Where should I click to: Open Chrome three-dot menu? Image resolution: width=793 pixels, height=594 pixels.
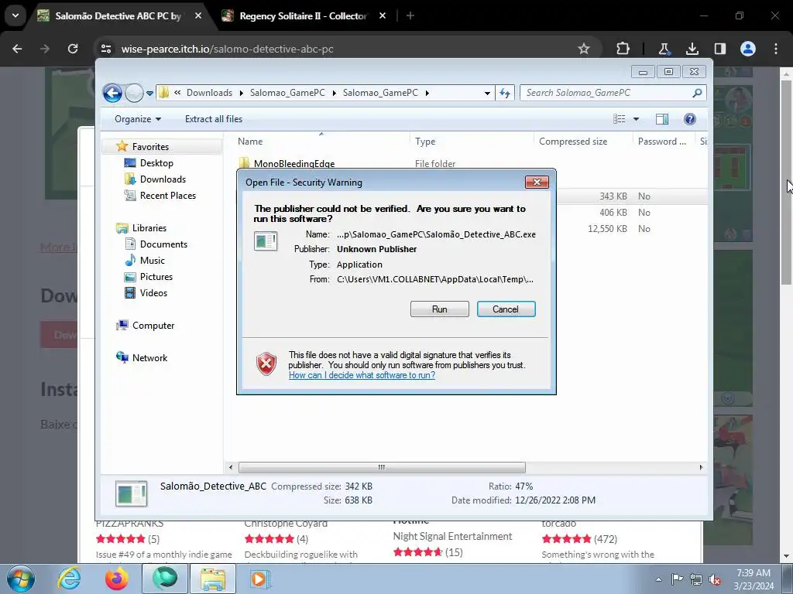pyautogui.click(x=776, y=49)
